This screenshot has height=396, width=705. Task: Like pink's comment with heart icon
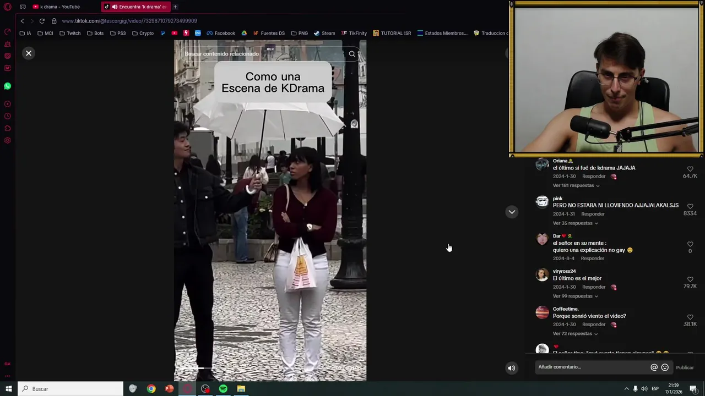(690, 206)
